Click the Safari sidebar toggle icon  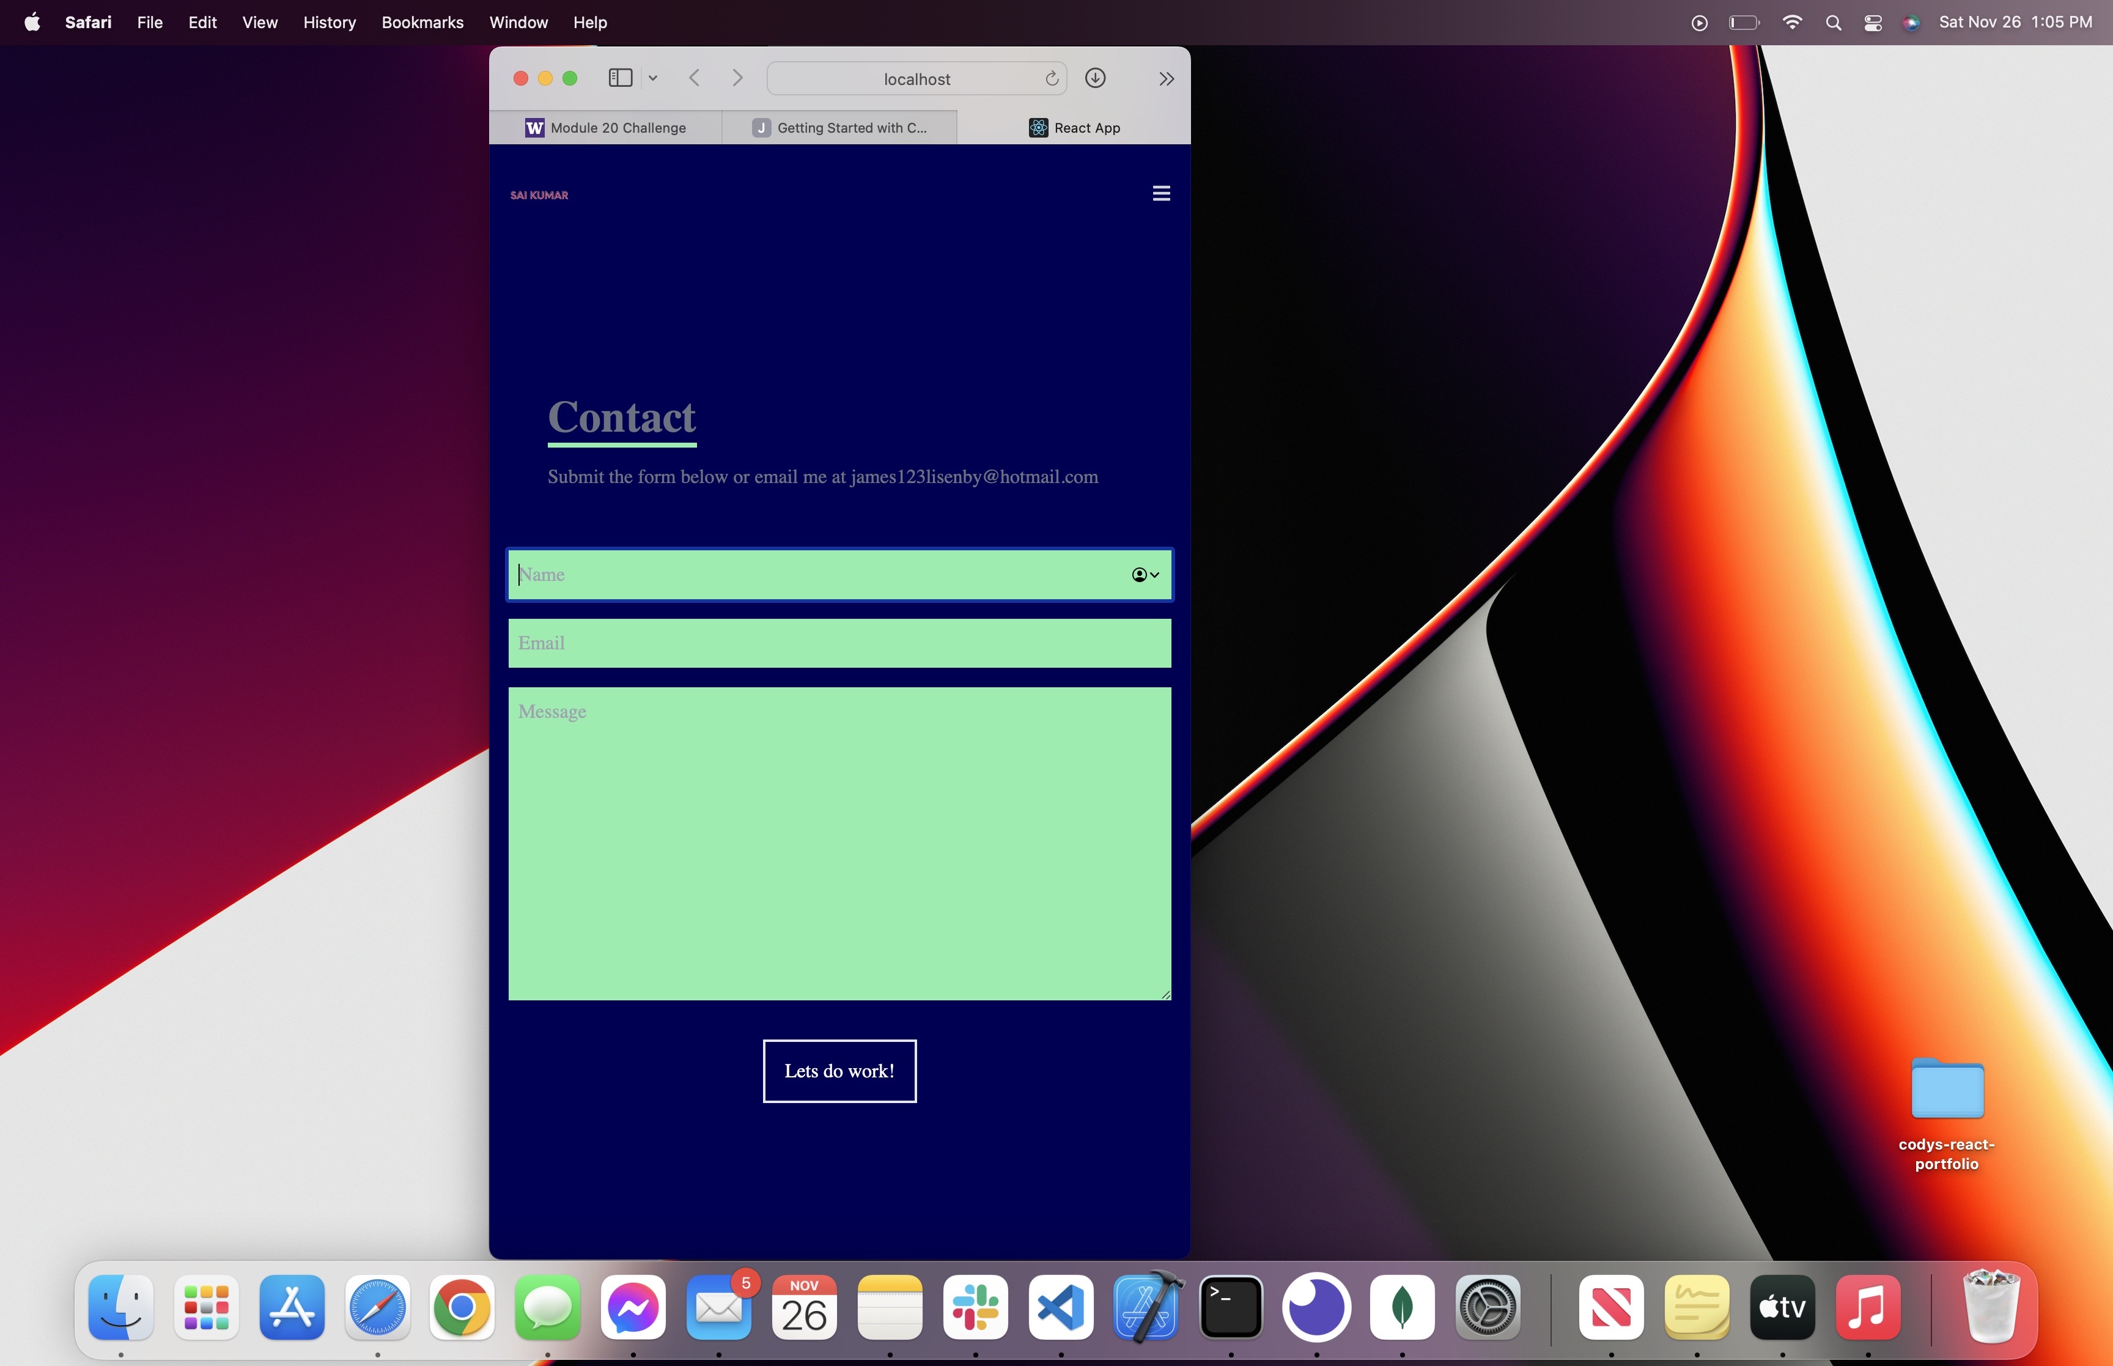point(621,78)
